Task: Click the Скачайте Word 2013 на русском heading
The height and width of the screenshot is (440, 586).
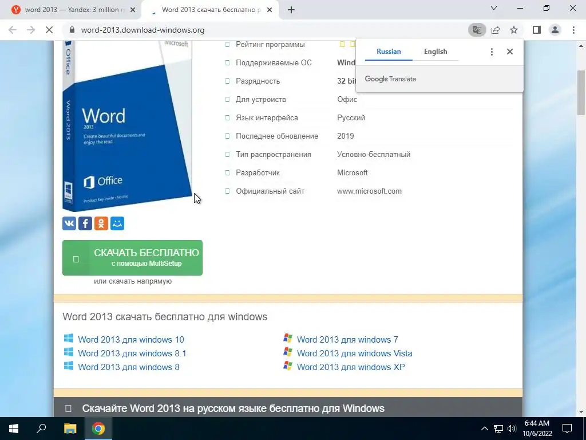Action: pyautogui.click(x=233, y=408)
